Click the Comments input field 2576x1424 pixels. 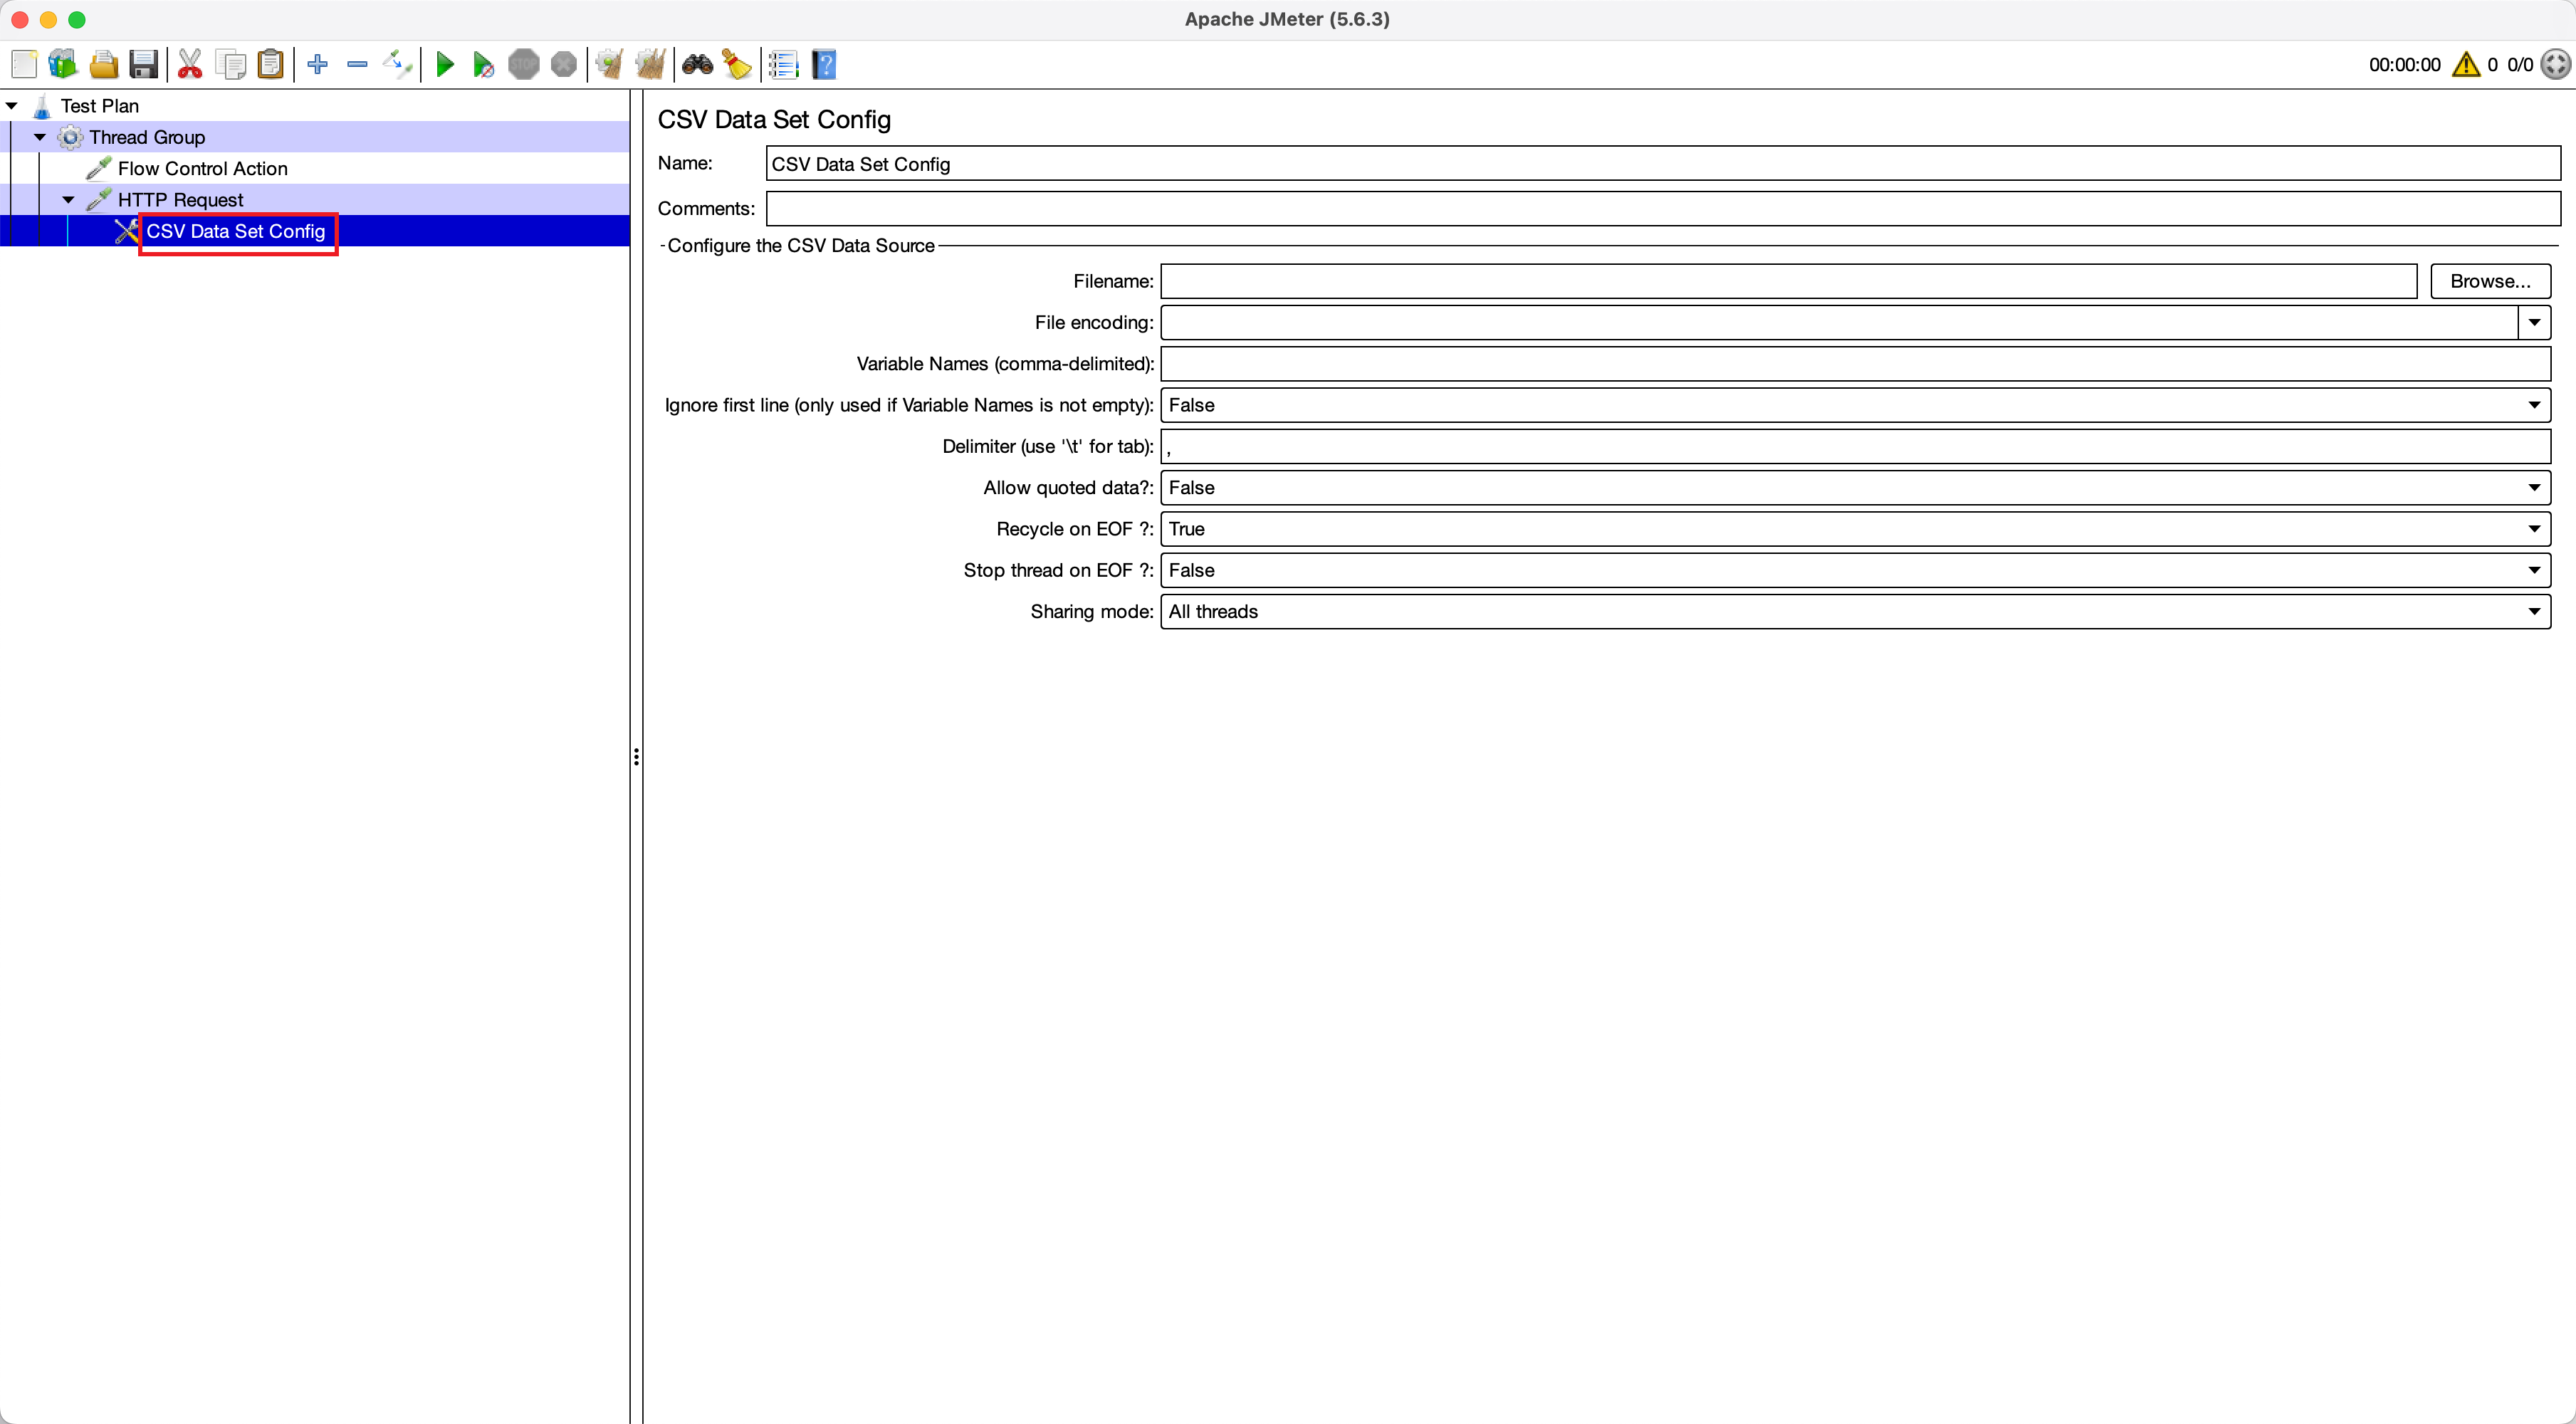click(x=1663, y=209)
